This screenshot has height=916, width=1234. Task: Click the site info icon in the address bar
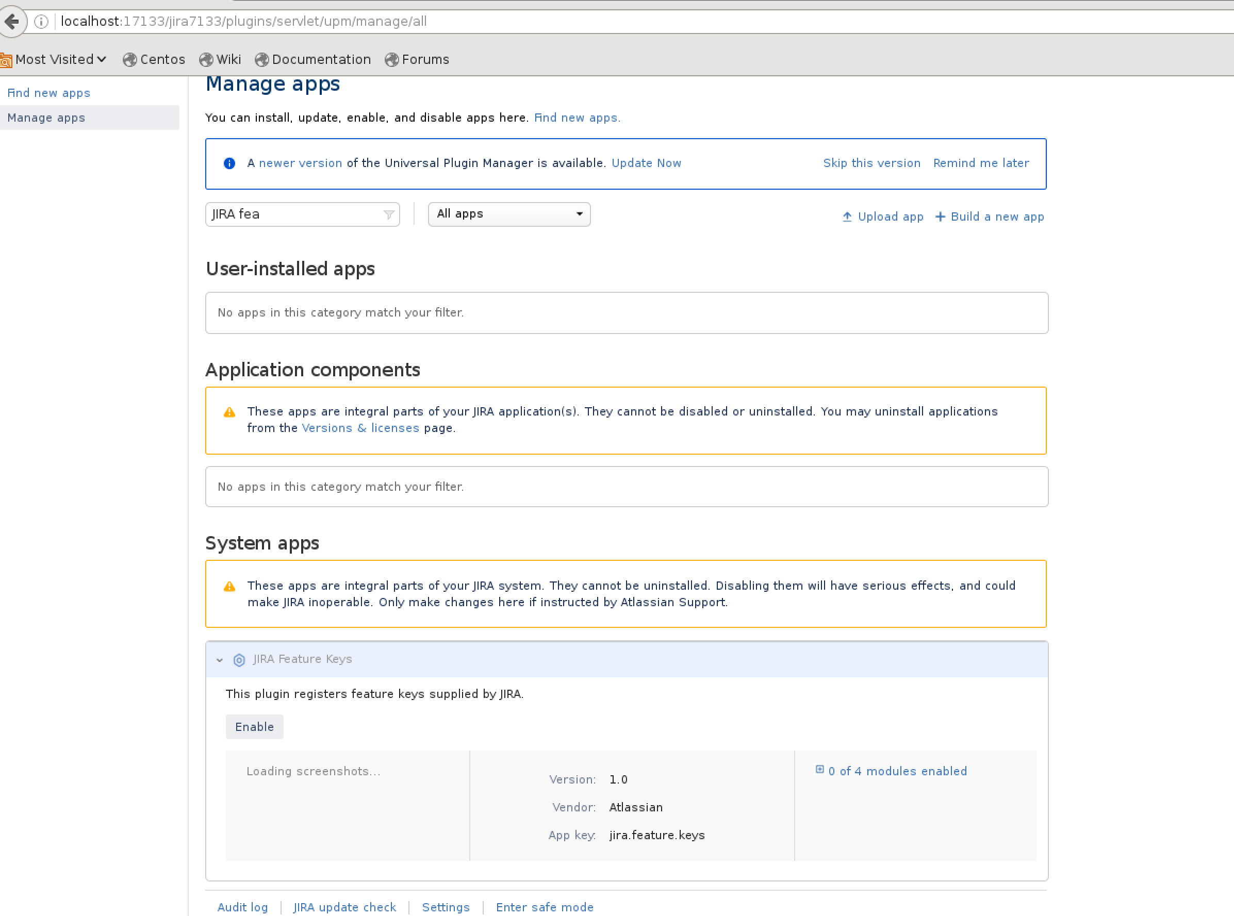pos(41,21)
